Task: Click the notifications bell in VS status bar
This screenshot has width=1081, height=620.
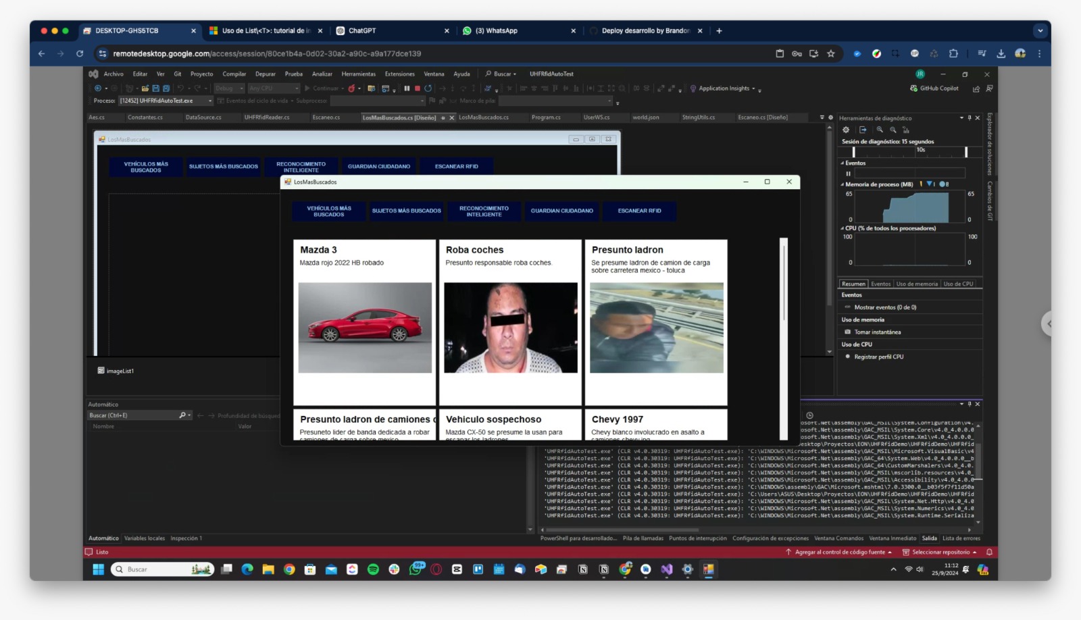Action: [989, 552]
